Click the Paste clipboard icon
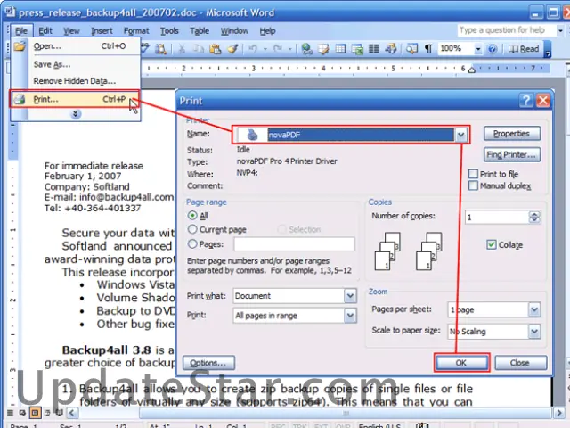This screenshot has height=428, width=570. (216, 49)
